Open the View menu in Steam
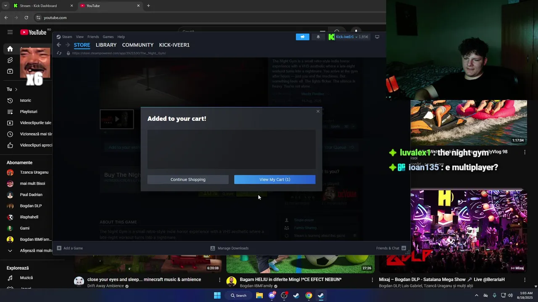Screen dimensions: 538x302 point(79,37)
